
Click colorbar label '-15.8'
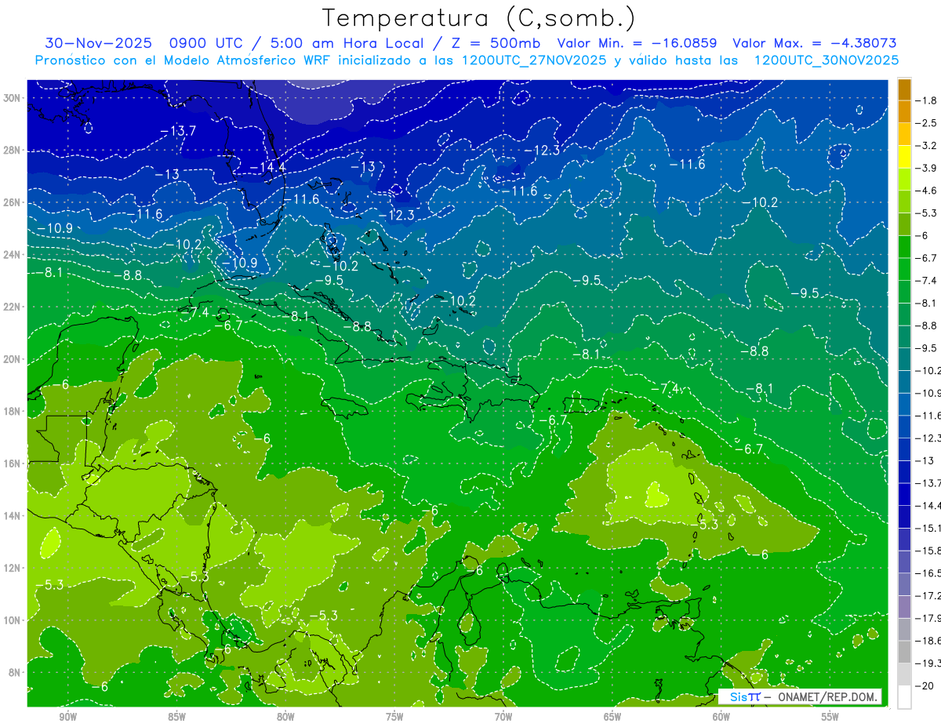click(x=928, y=551)
